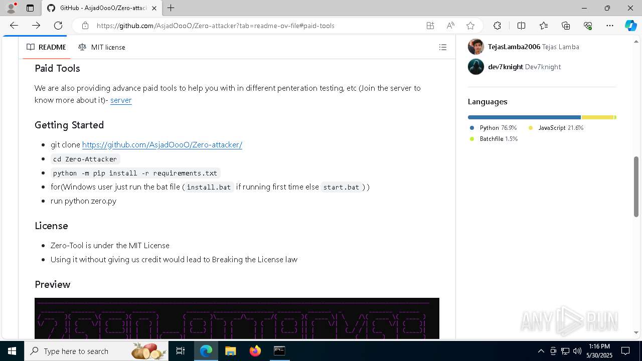Click dev7knight avatar image
The height and width of the screenshot is (361, 642).
point(476,67)
